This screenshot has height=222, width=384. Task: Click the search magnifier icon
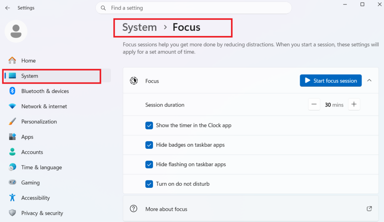[103, 8]
